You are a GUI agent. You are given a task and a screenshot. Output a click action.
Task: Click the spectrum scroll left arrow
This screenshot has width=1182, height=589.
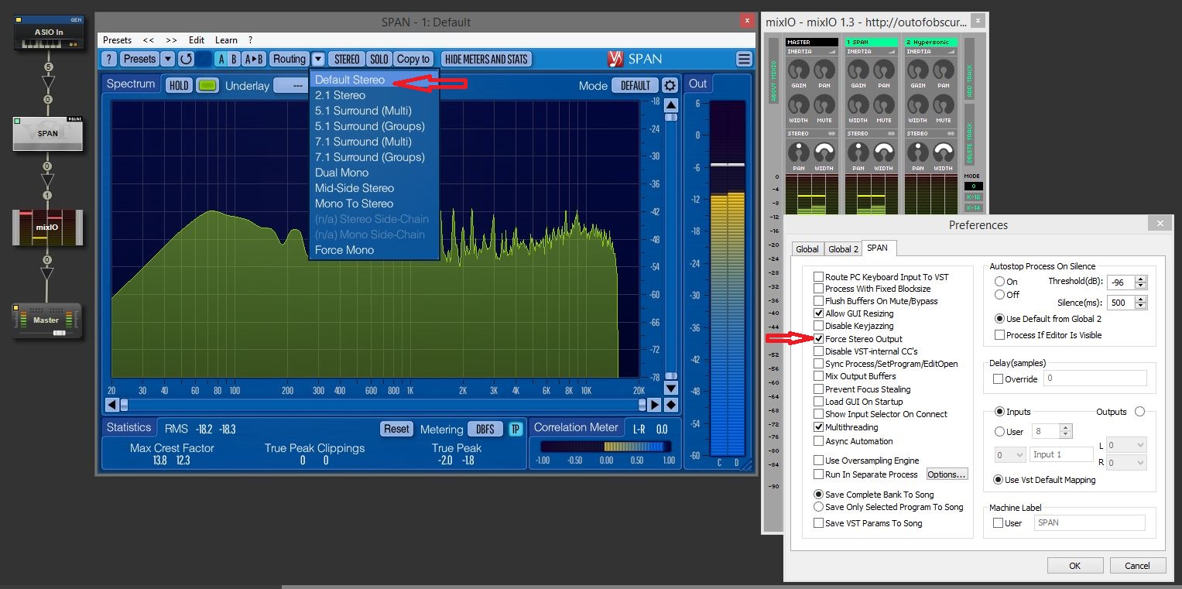point(111,405)
